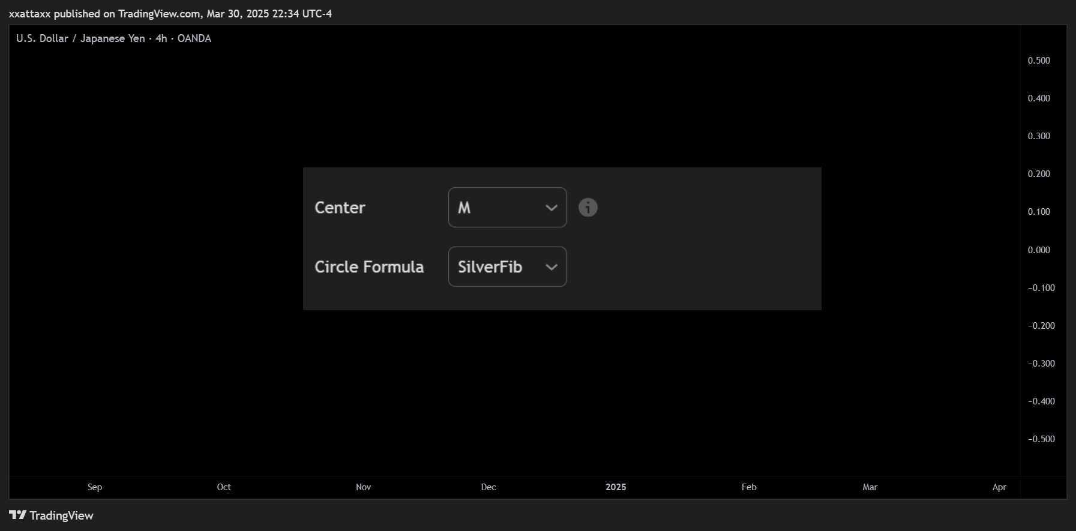Click the Nov marker on time axis

(364, 487)
